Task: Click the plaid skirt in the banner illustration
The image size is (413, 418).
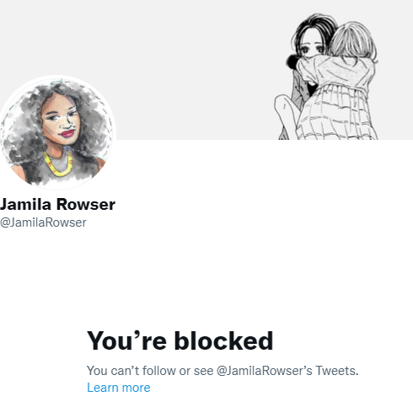Action: coord(337,115)
